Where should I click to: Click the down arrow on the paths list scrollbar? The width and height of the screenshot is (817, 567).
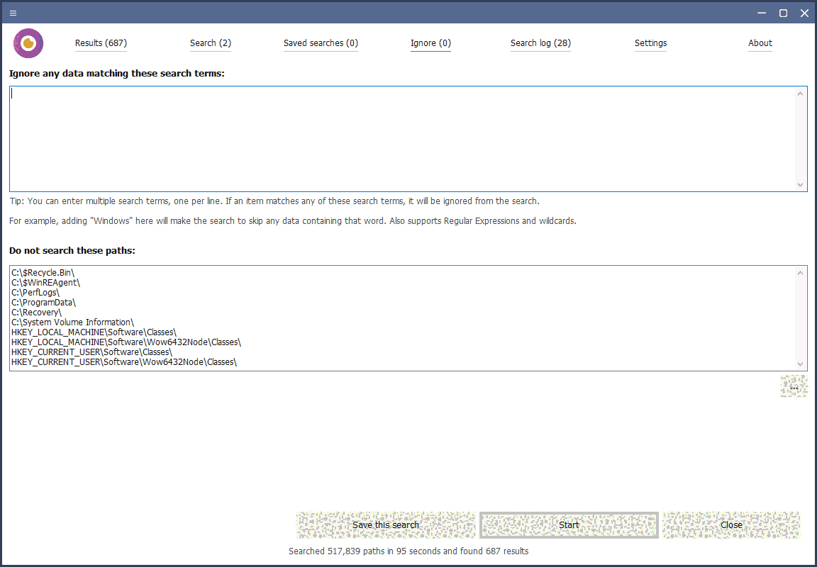[801, 364]
